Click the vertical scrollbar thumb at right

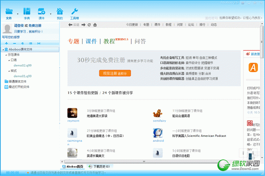coord(262,42)
